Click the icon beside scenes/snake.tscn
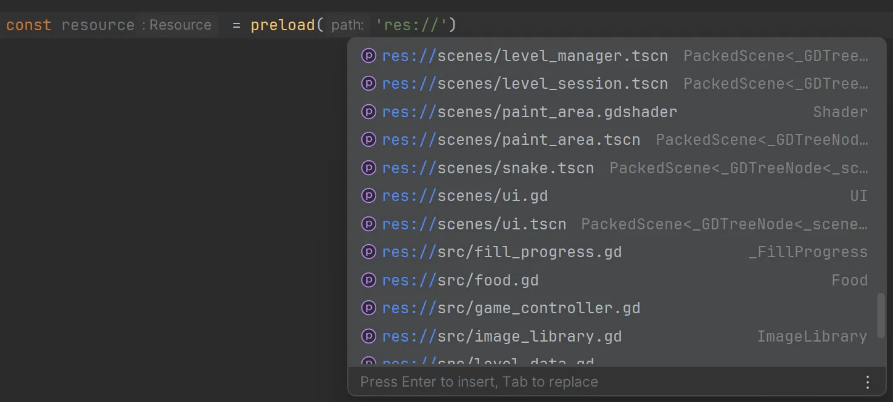893x402 pixels. pyautogui.click(x=369, y=168)
